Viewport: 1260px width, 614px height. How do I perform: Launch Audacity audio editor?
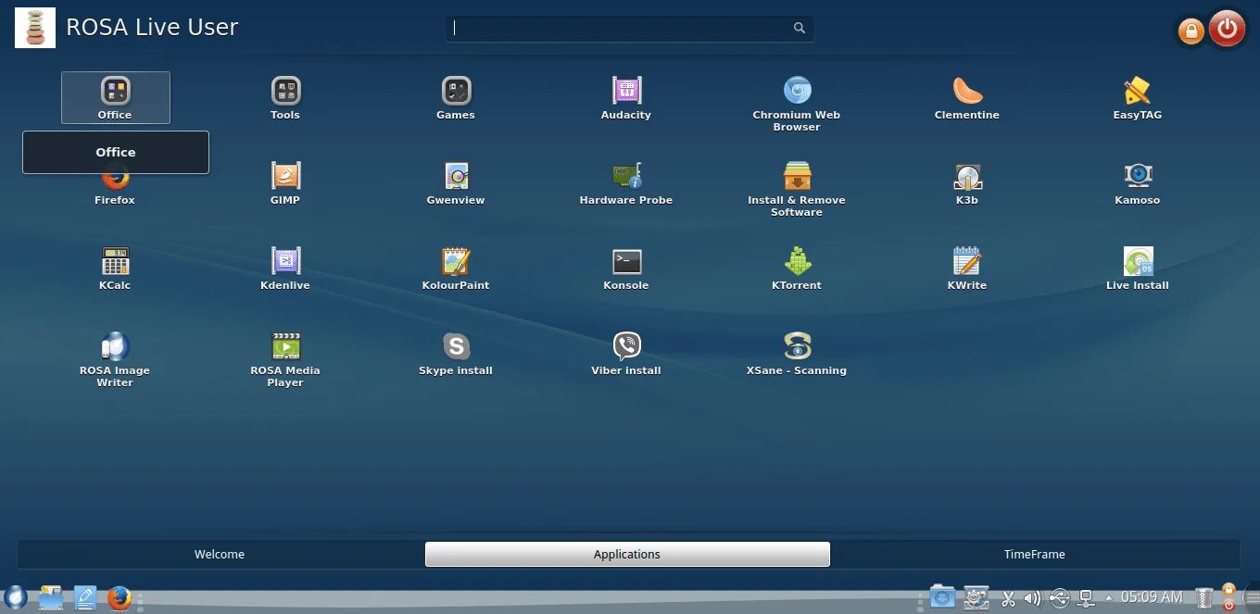tap(626, 97)
